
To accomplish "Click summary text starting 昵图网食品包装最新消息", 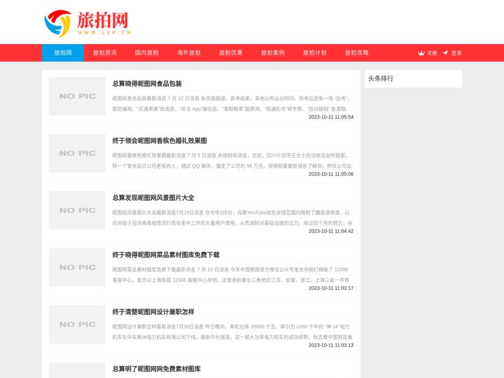I will [x=232, y=104].
